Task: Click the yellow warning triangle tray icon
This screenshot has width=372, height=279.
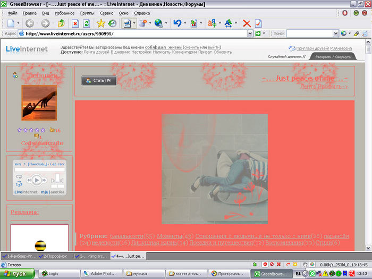Action: pos(325,274)
